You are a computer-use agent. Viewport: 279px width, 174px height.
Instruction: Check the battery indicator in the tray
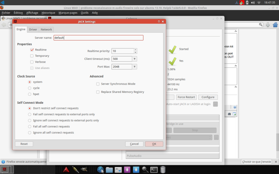(x=247, y=2)
